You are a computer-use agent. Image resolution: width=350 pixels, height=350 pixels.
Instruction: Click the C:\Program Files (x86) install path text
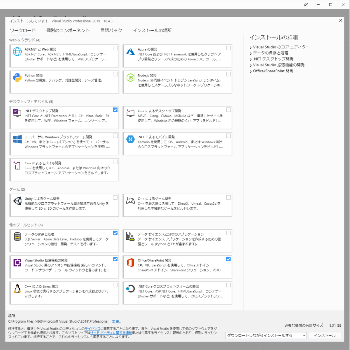[x=58, y=321]
